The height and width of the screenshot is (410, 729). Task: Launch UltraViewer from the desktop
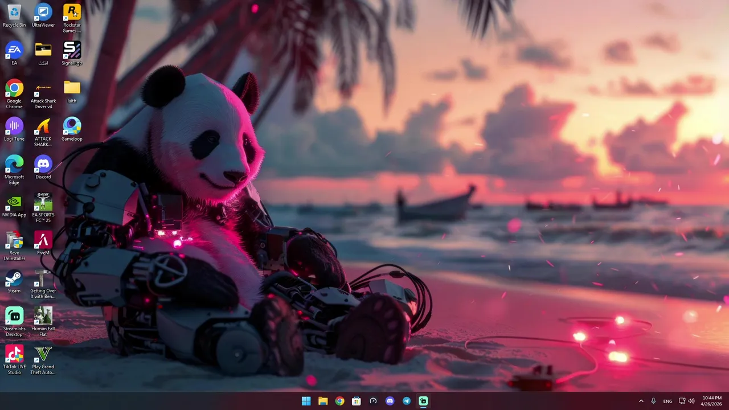click(43, 15)
